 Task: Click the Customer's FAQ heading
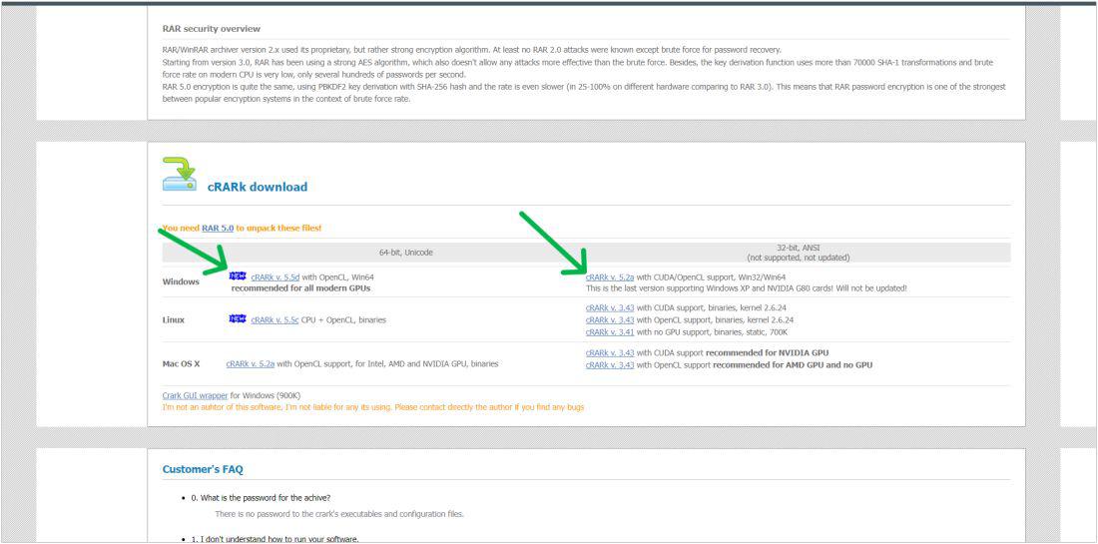tap(203, 469)
